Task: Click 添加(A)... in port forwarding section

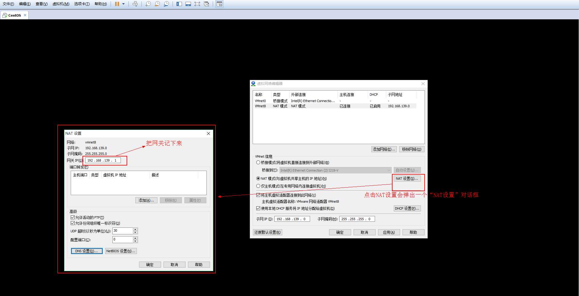Action: pyautogui.click(x=146, y=200)
